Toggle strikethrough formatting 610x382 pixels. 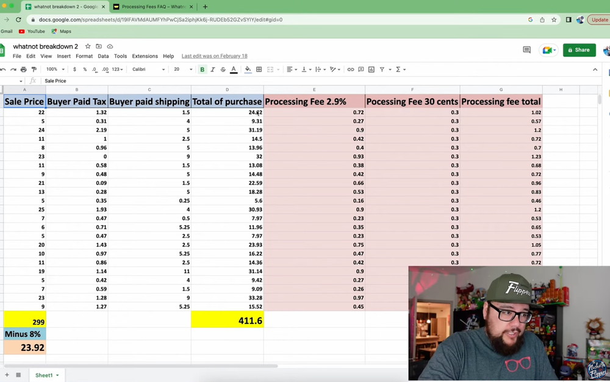click(223, 70)
